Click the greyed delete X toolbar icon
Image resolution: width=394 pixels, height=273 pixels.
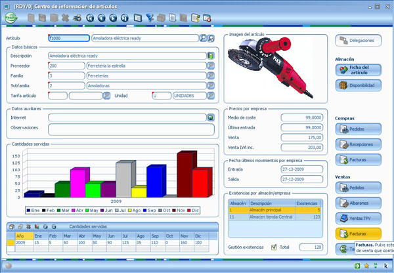tap(65, 18)
